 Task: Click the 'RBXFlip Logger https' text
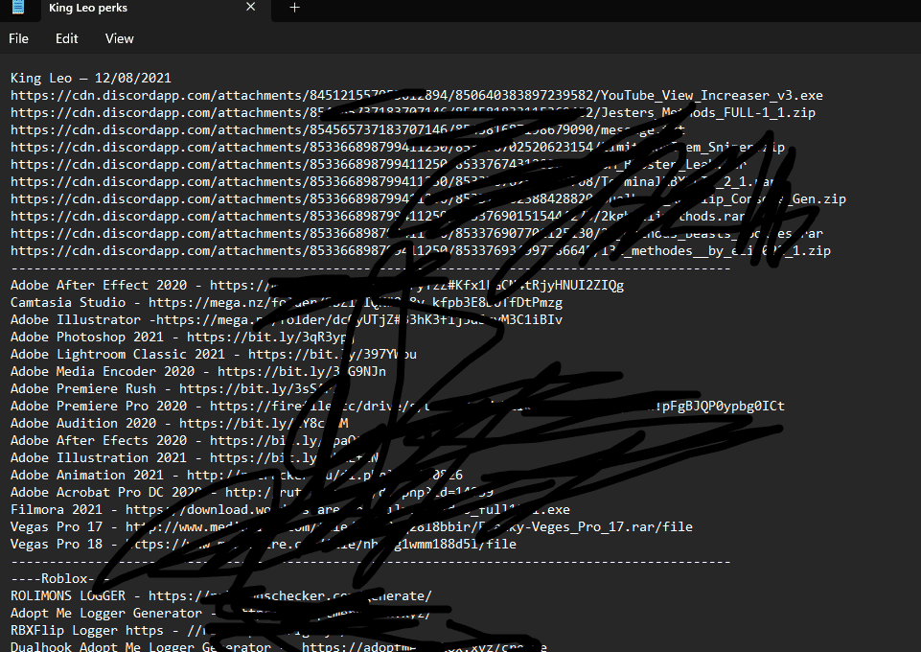pos(87,630)
